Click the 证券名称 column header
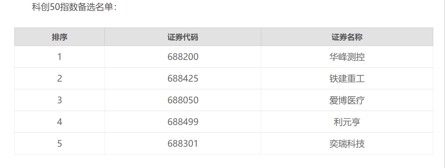The width and height of the screenshot is (445, 168). click(347, 37)
